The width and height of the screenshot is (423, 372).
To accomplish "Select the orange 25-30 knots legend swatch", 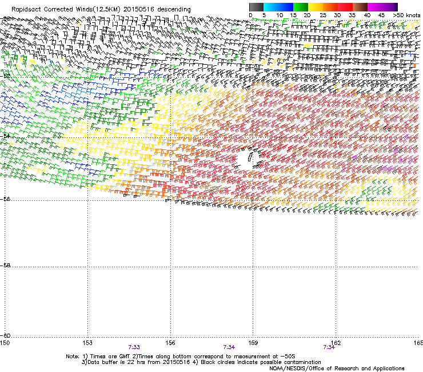I will click(x=330, y=7).
